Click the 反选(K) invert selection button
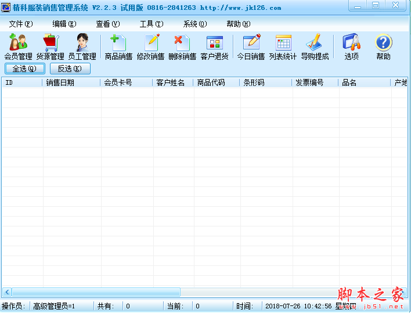Screen dimensions: 411x313 [x=70, y=69]
